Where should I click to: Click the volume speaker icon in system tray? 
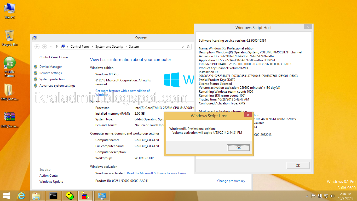333,196
